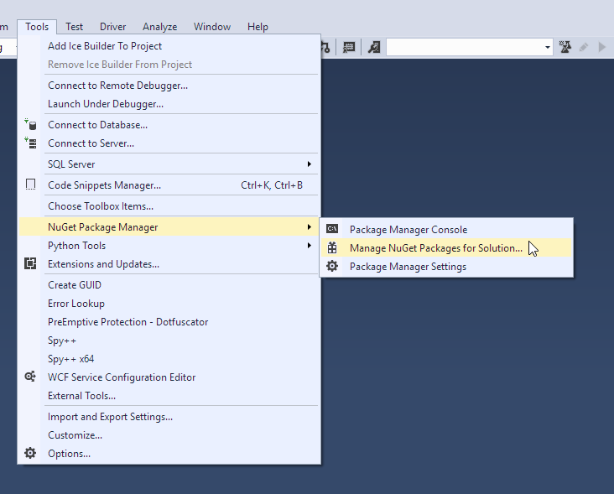Click the Package Manager Settings gear icon
Screen dimensions: 614x494
click(333, 267)
